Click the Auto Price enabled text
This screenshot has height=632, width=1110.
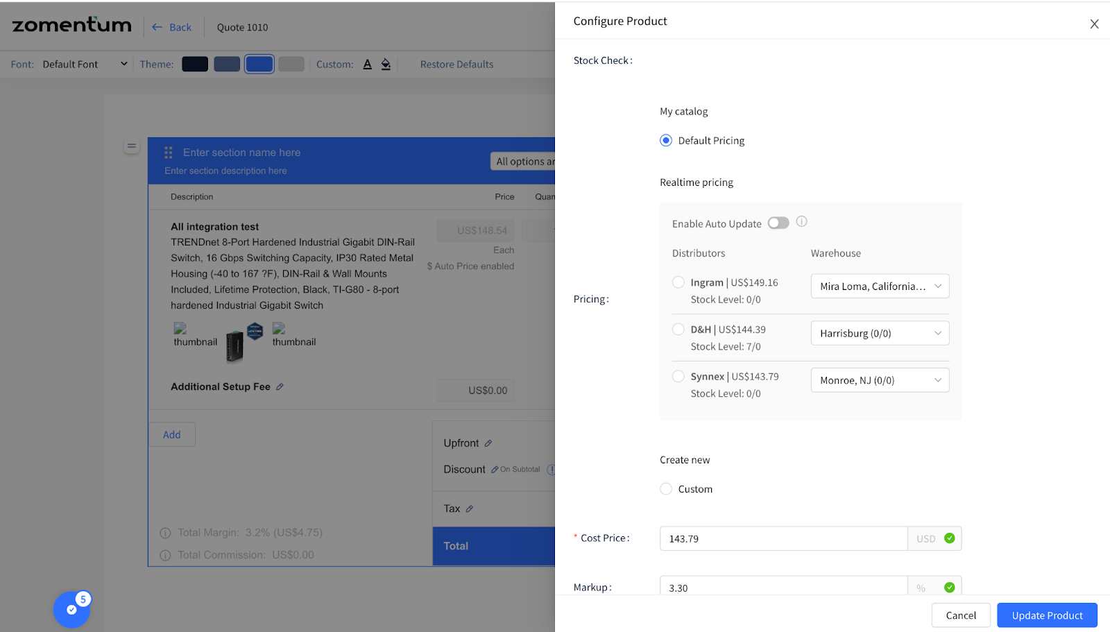tap(470, 266)
